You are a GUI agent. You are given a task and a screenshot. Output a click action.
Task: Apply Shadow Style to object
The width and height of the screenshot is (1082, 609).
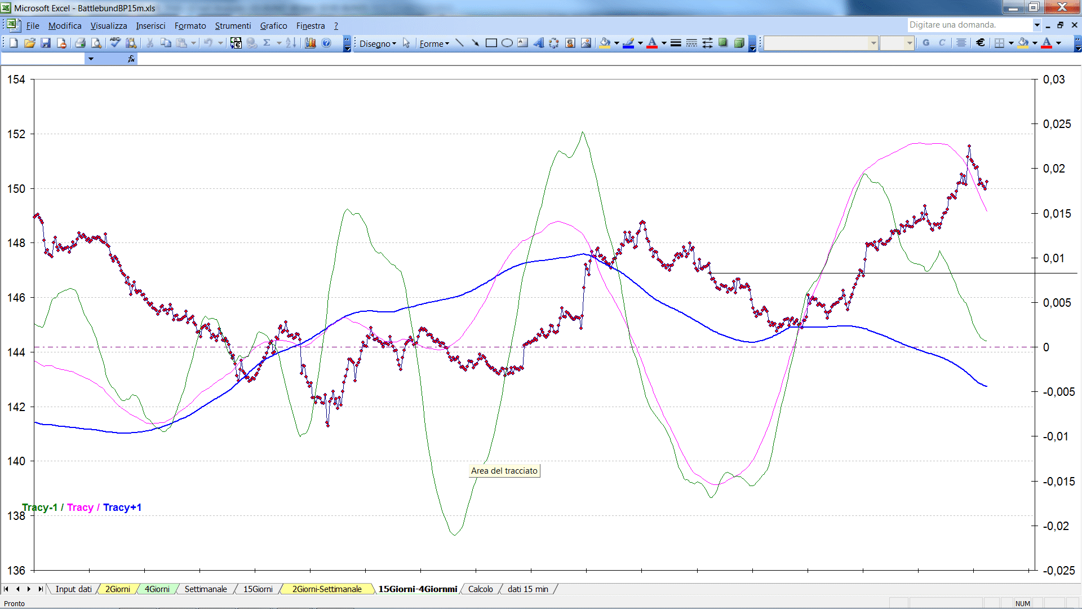[x=724, y=43]
